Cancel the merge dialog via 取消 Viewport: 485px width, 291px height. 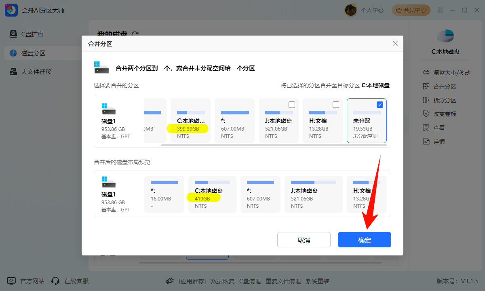(304, 239)
